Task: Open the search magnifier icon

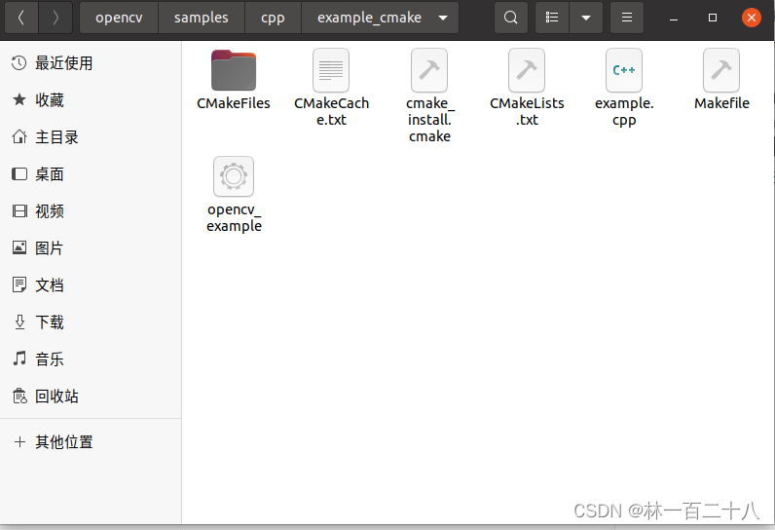Action: [x=510, y=18]
